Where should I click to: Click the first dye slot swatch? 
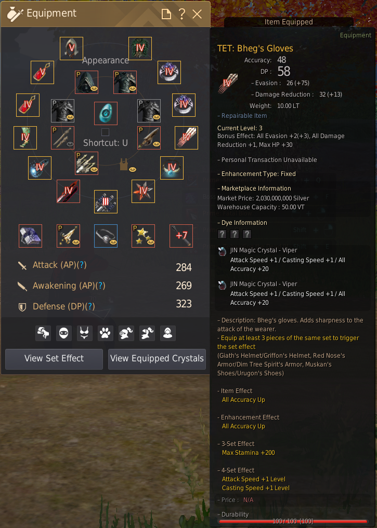[x=222, y=234]
